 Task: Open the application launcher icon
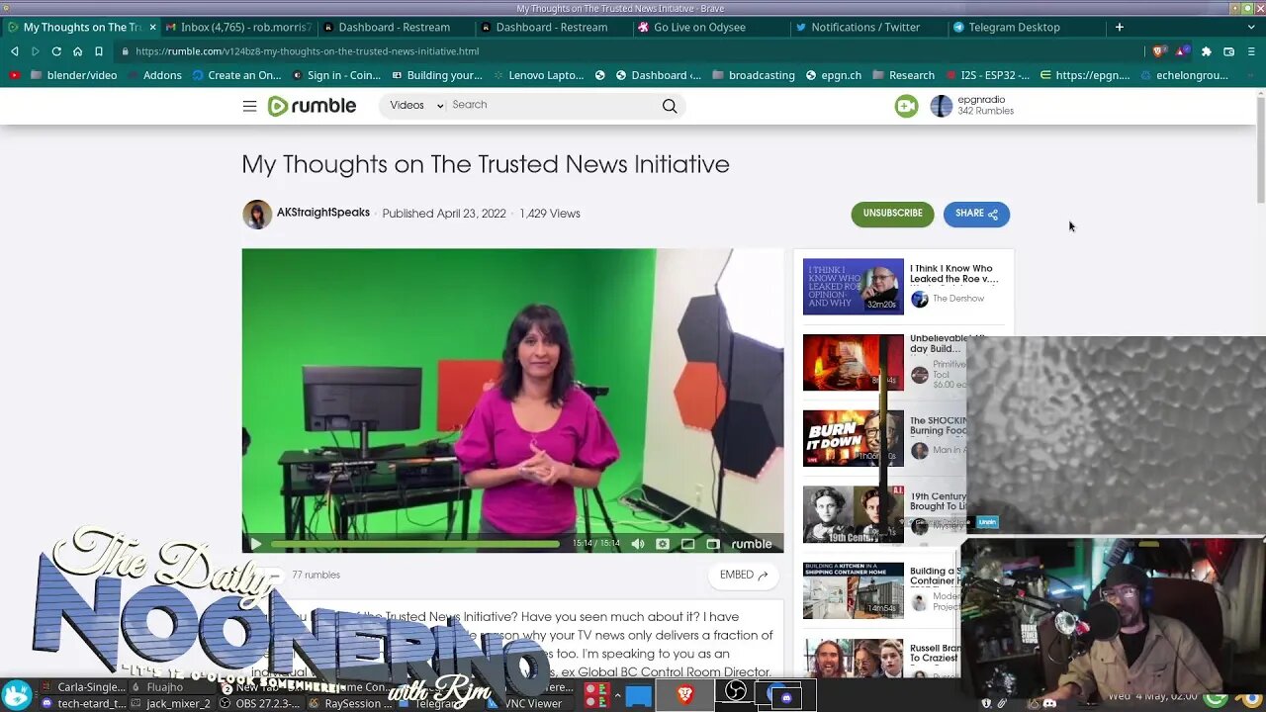tap(16, 694)
